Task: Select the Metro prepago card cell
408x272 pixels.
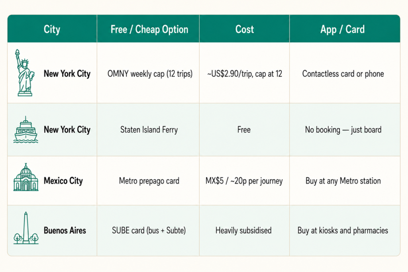Action: (x=149, y=181)
